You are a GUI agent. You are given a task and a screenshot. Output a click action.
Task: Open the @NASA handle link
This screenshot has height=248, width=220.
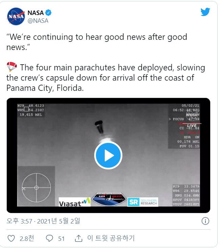coord(38,21)
